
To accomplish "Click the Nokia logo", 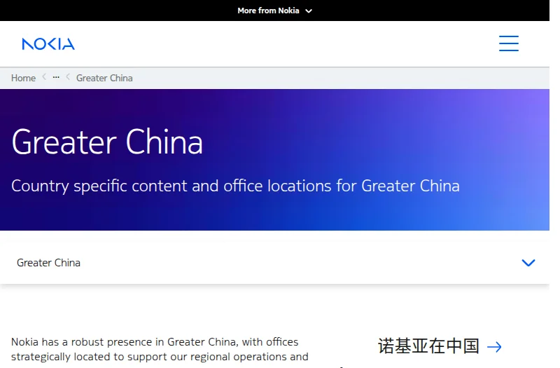I will (48, 44).
